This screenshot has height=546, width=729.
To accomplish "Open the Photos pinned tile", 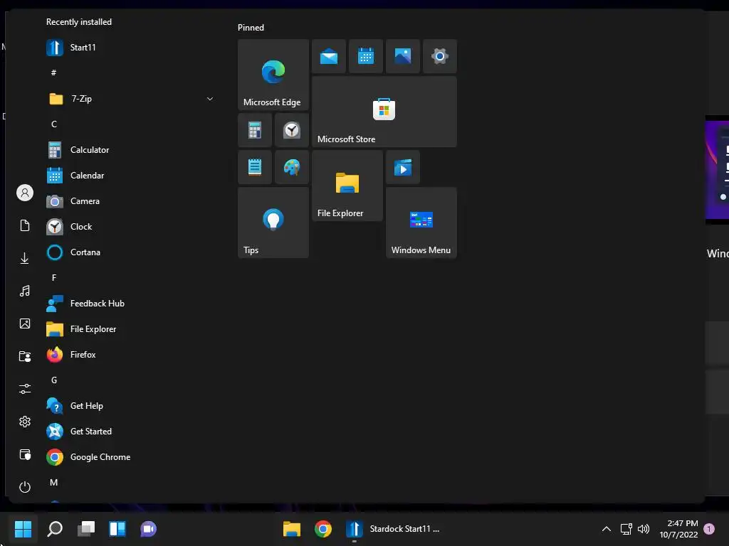I will (403, 56).
